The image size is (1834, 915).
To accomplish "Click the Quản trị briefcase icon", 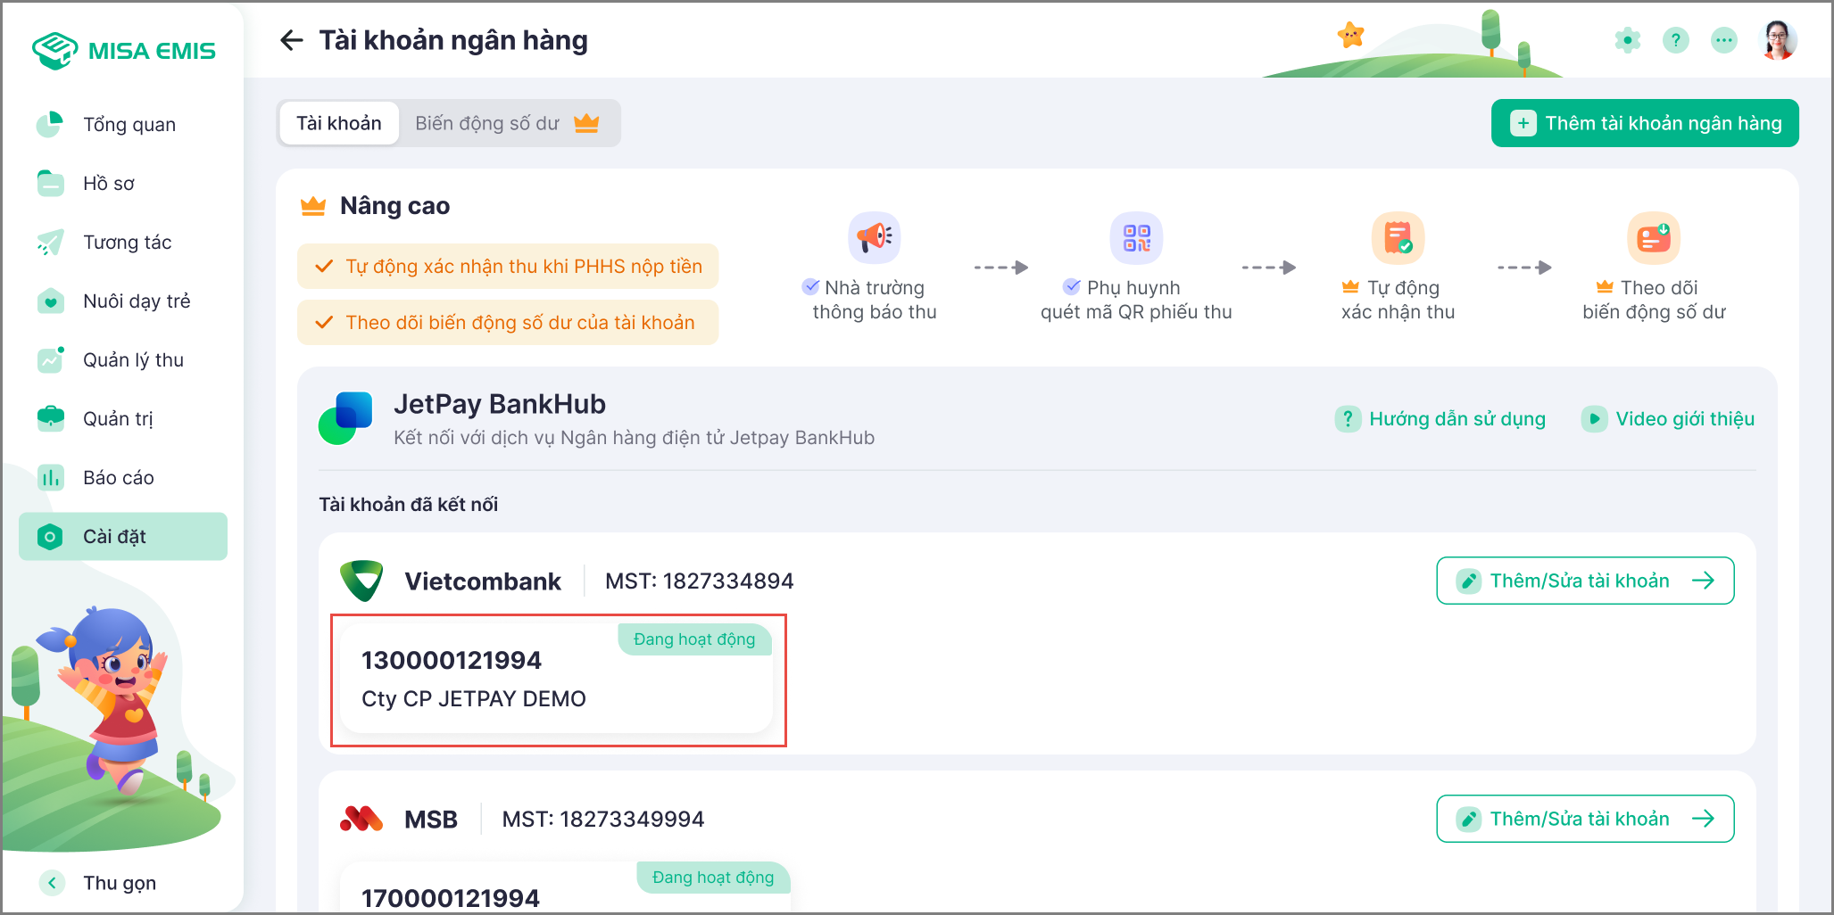I will pyautogui.click(x=50, y=418).
